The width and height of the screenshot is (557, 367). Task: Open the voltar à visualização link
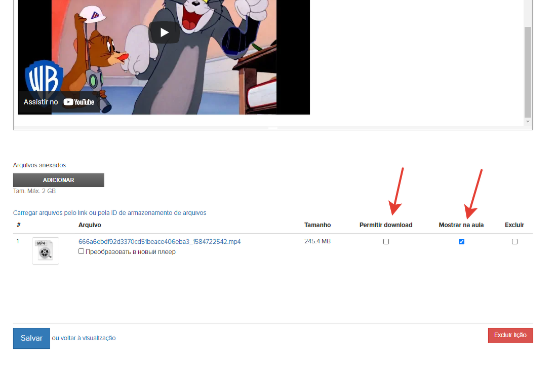[88, 338]
